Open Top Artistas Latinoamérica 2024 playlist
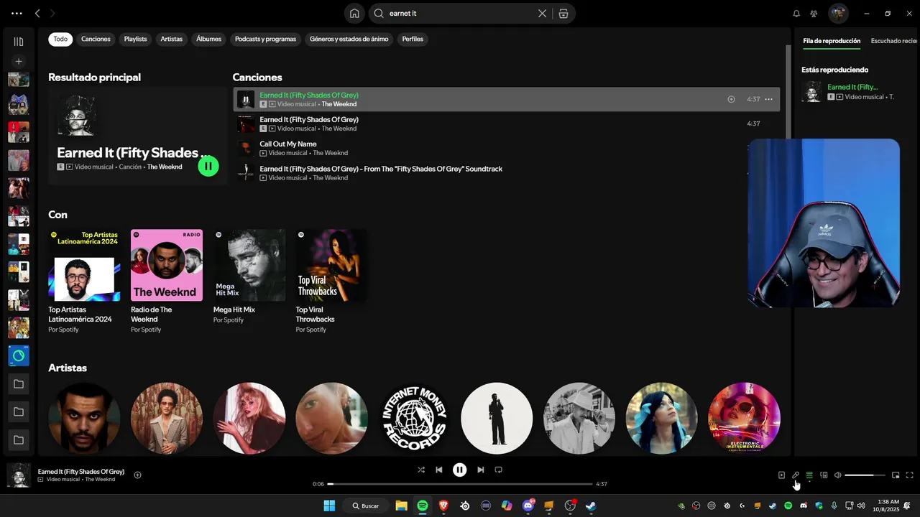This screenshot has width=920, height=517. tap(84, 281)
